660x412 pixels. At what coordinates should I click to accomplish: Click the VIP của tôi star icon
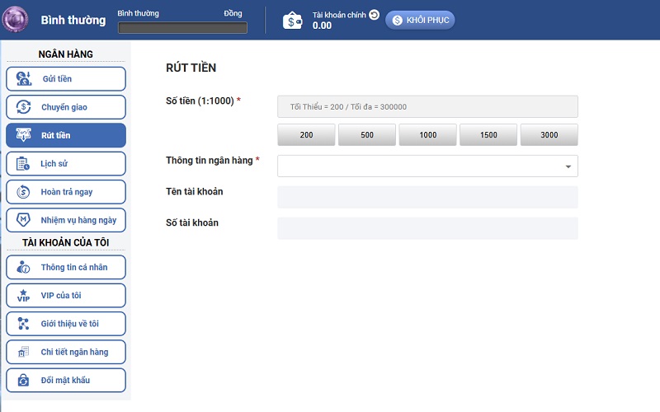pos(24,295)
